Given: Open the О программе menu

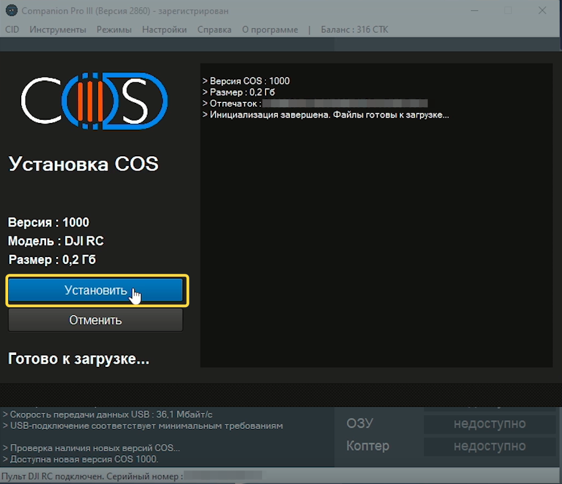Looking at the screenshot, I should tap(270, 29).
